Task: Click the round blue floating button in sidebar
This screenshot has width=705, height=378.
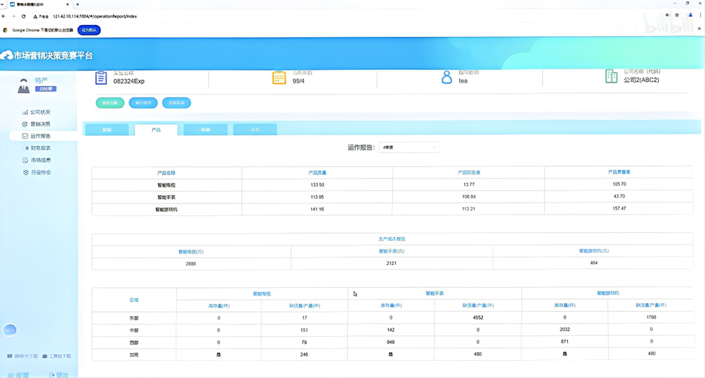Action: (x=10, y=330)
